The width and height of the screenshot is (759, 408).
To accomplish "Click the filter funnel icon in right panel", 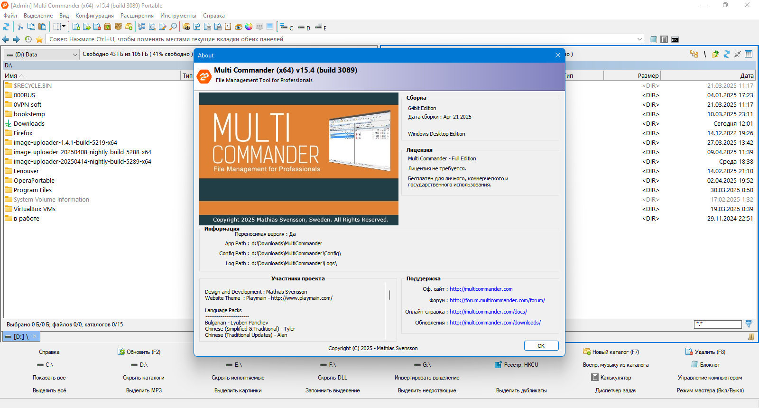I will [x=749, y=324].
